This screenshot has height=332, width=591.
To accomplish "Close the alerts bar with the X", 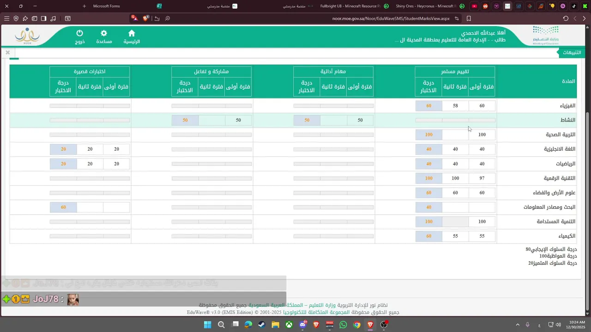I will pyautogui.click(x=8, y=53).
